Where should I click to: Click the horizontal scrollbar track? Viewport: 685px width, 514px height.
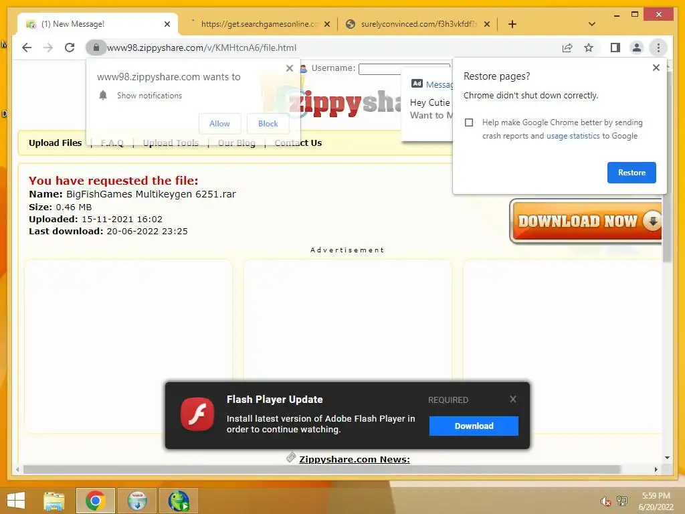[322, 469]
